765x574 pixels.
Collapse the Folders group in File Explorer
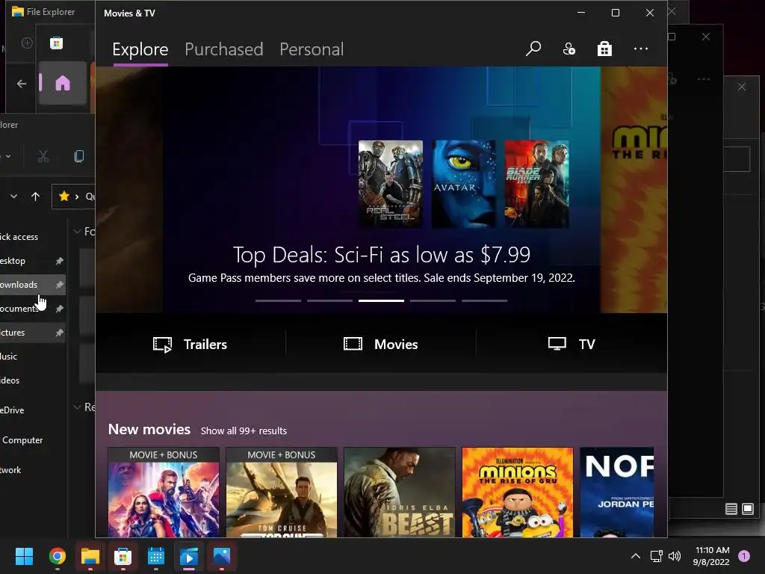pyautogui.click(x=77, y=231)
